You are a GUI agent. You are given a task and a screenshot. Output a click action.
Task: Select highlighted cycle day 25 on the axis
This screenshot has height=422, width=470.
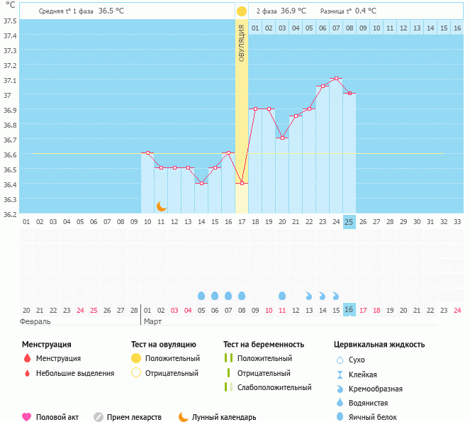coord(349,221)
